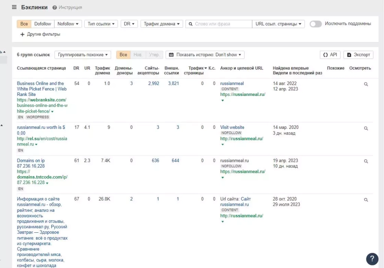Screen dimensions: 384x268
Task: Toggle the Исключить поддомены switch
Action: click(316, 24)
